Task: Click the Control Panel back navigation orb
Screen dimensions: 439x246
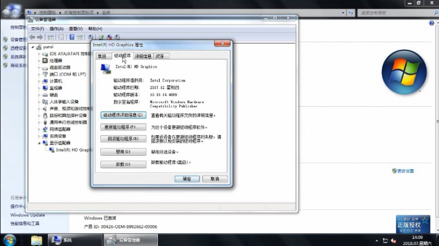Action: click(x=7, y=13)
